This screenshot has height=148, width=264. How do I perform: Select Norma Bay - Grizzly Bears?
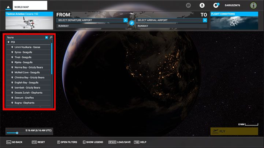(29, 67)
